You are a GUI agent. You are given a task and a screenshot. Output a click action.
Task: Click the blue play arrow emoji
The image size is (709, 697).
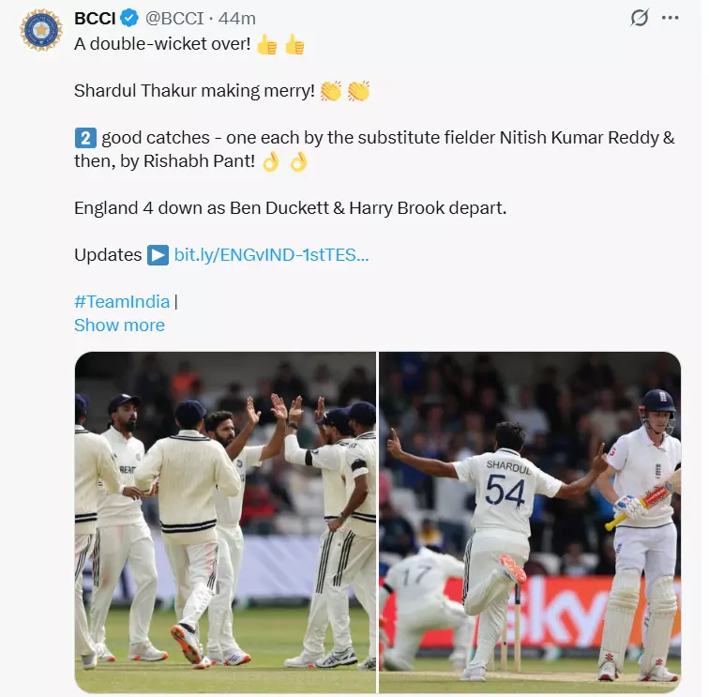[158, 255]
